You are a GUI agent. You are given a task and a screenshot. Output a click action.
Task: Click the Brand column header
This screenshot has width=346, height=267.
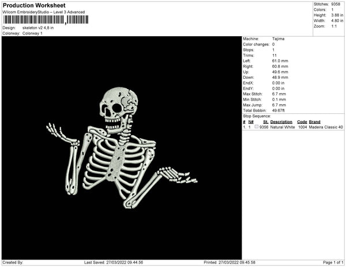tap(314, 122)
